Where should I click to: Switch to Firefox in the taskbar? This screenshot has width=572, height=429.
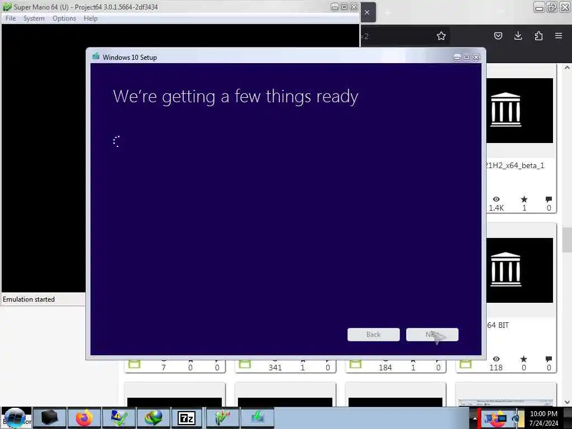(84, 418)
